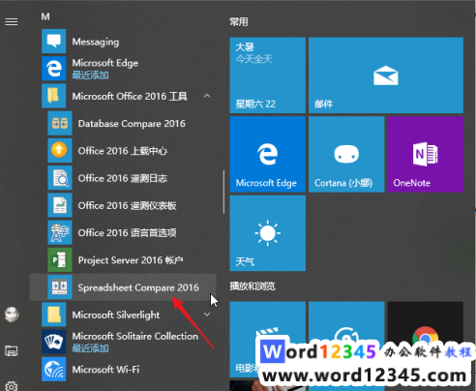
Task: Click the letter M group header
Action: (45, 16)
